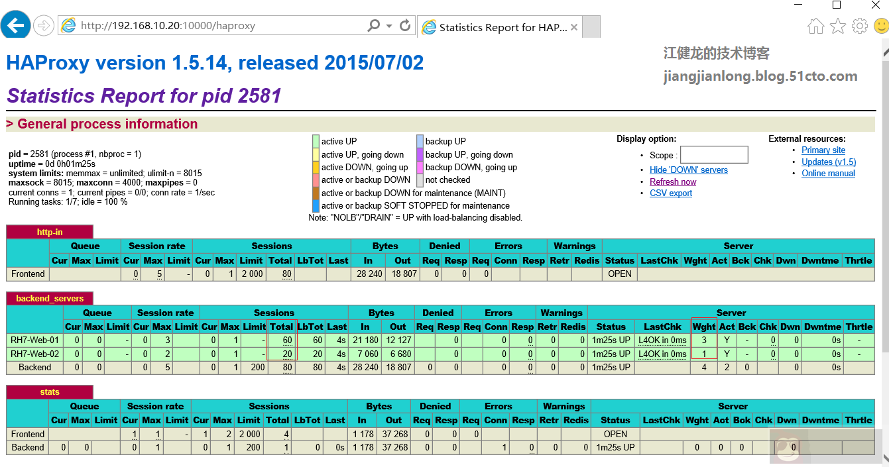Open Tools via the gear icon
The image size is (889, 467).
pos(859,26)
